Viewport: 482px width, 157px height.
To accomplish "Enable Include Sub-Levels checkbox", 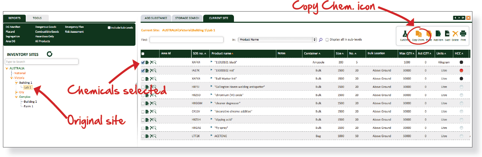I will [109, 27].
